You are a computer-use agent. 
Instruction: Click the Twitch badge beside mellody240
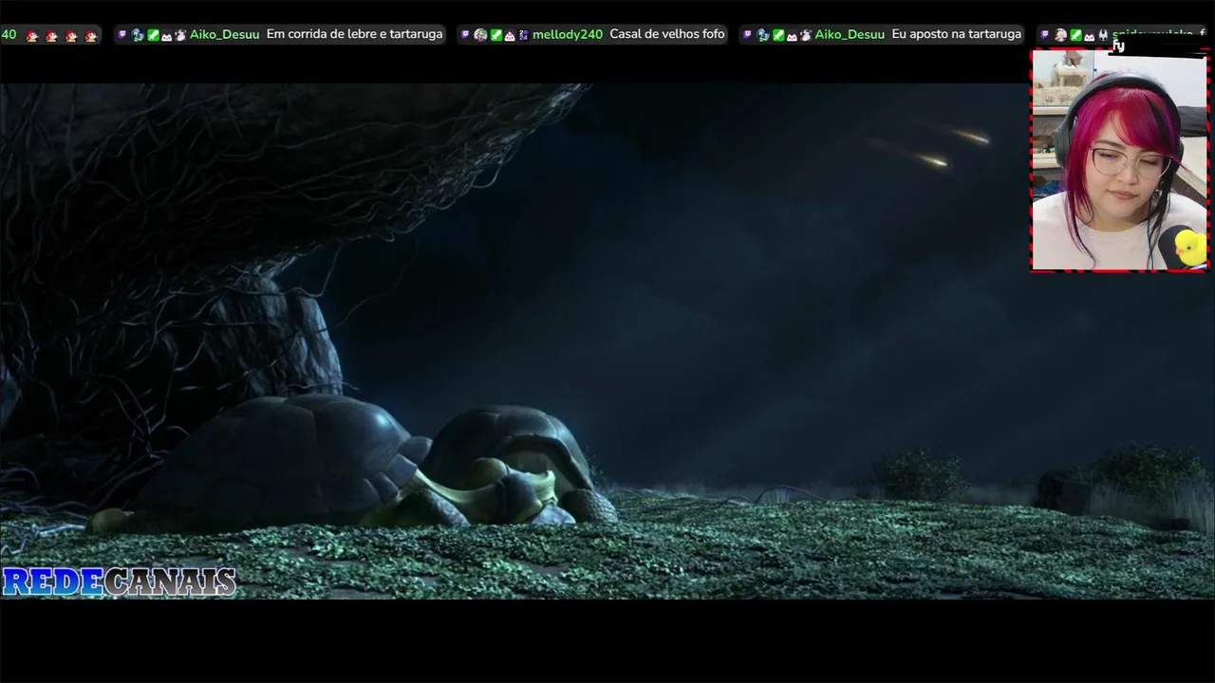pyautogui.click(x=465, y=34)
